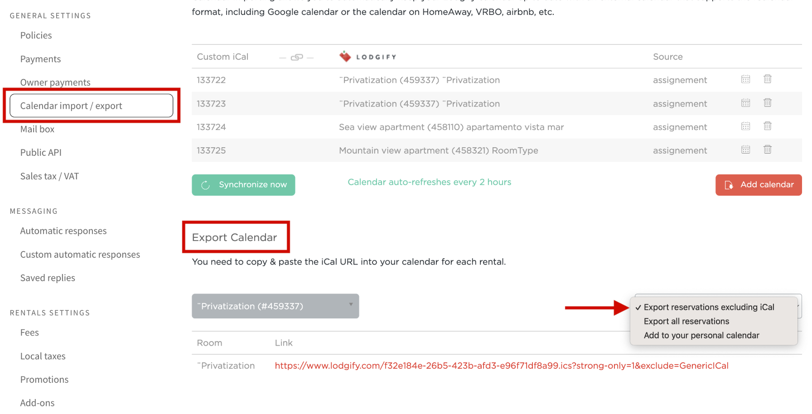Viewport: 812px width, 414px height.
Task: Open the Privatization (#459337) rental dropdown
Action: pyautogui.click(x=275, y=306)
